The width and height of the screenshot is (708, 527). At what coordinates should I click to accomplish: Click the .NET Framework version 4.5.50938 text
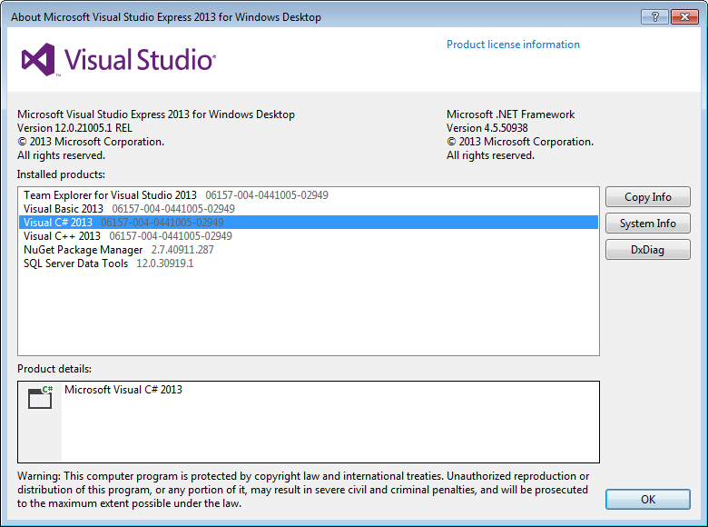click(487, 128)
